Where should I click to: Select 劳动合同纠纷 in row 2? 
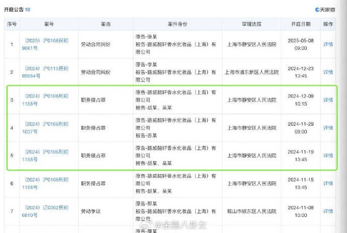point(96,72)
